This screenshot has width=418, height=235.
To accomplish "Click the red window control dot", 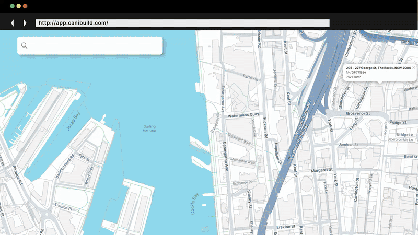I will [25, 6].
